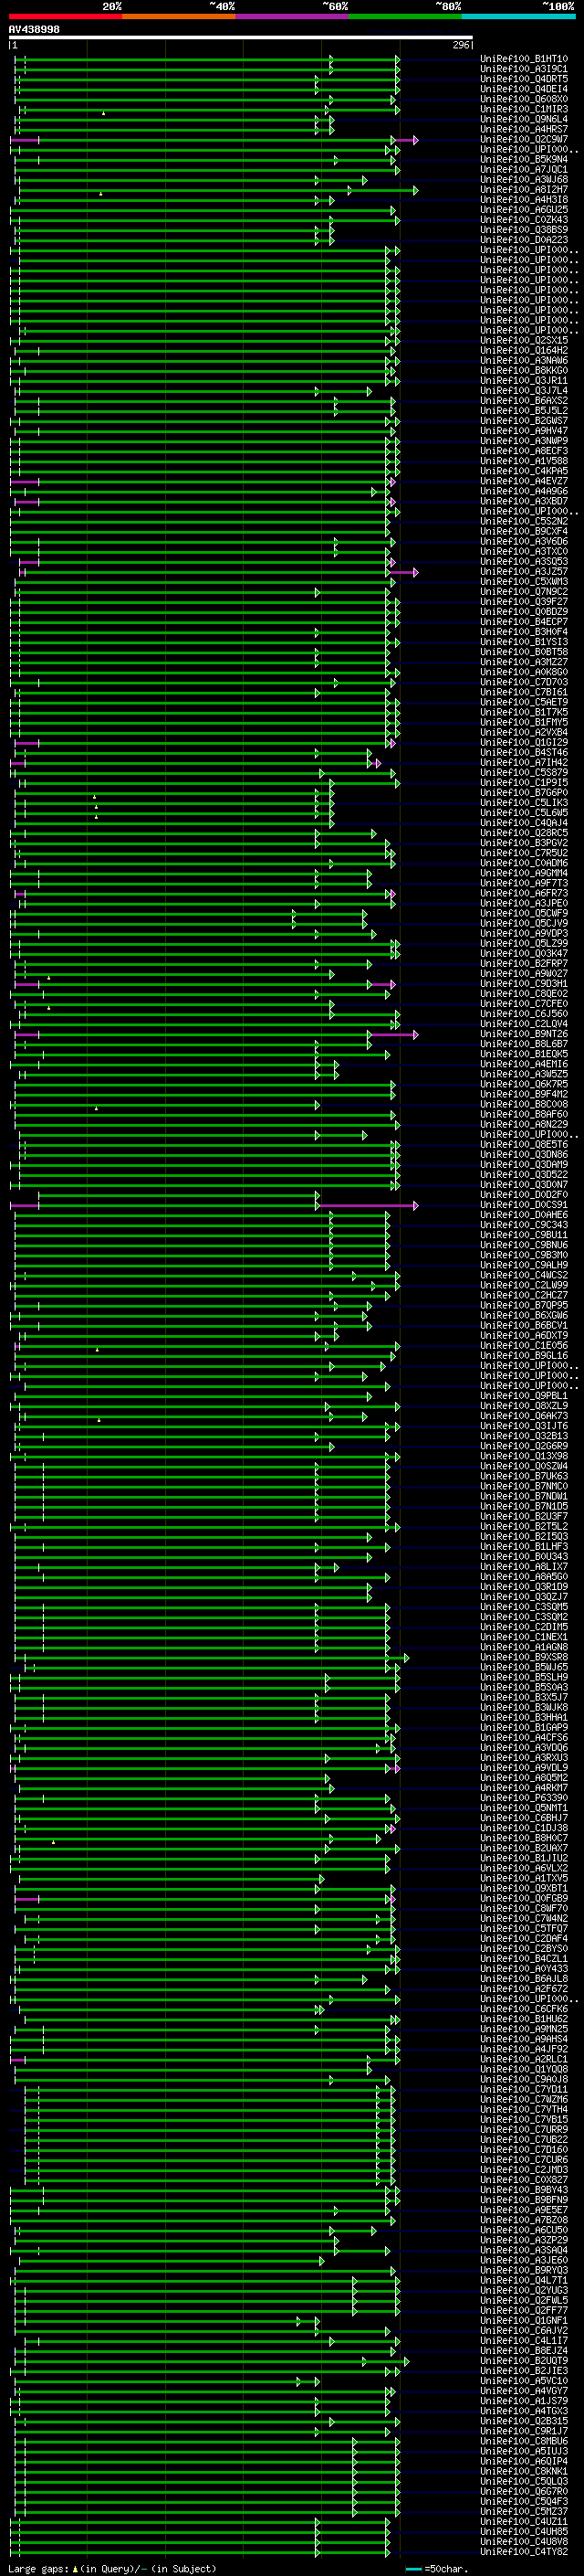Select hit UniRef100_B8KKG0
This screenshot has height=2576, width=584.
pyautogui.click(x=523, y=370)
